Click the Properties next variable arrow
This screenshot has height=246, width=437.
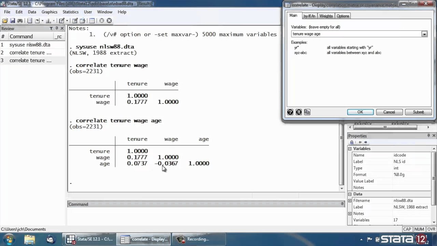(366, 142)
